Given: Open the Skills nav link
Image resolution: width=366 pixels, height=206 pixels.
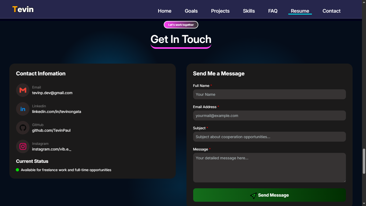Looking at the screenshot, I should tap(249, 11).
